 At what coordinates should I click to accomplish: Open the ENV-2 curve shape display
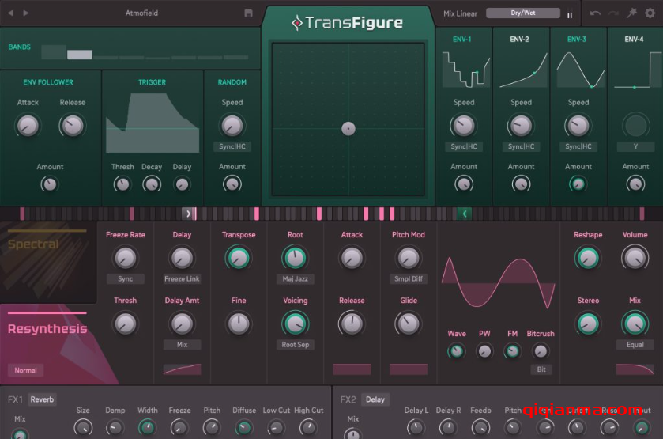[523, 70]
